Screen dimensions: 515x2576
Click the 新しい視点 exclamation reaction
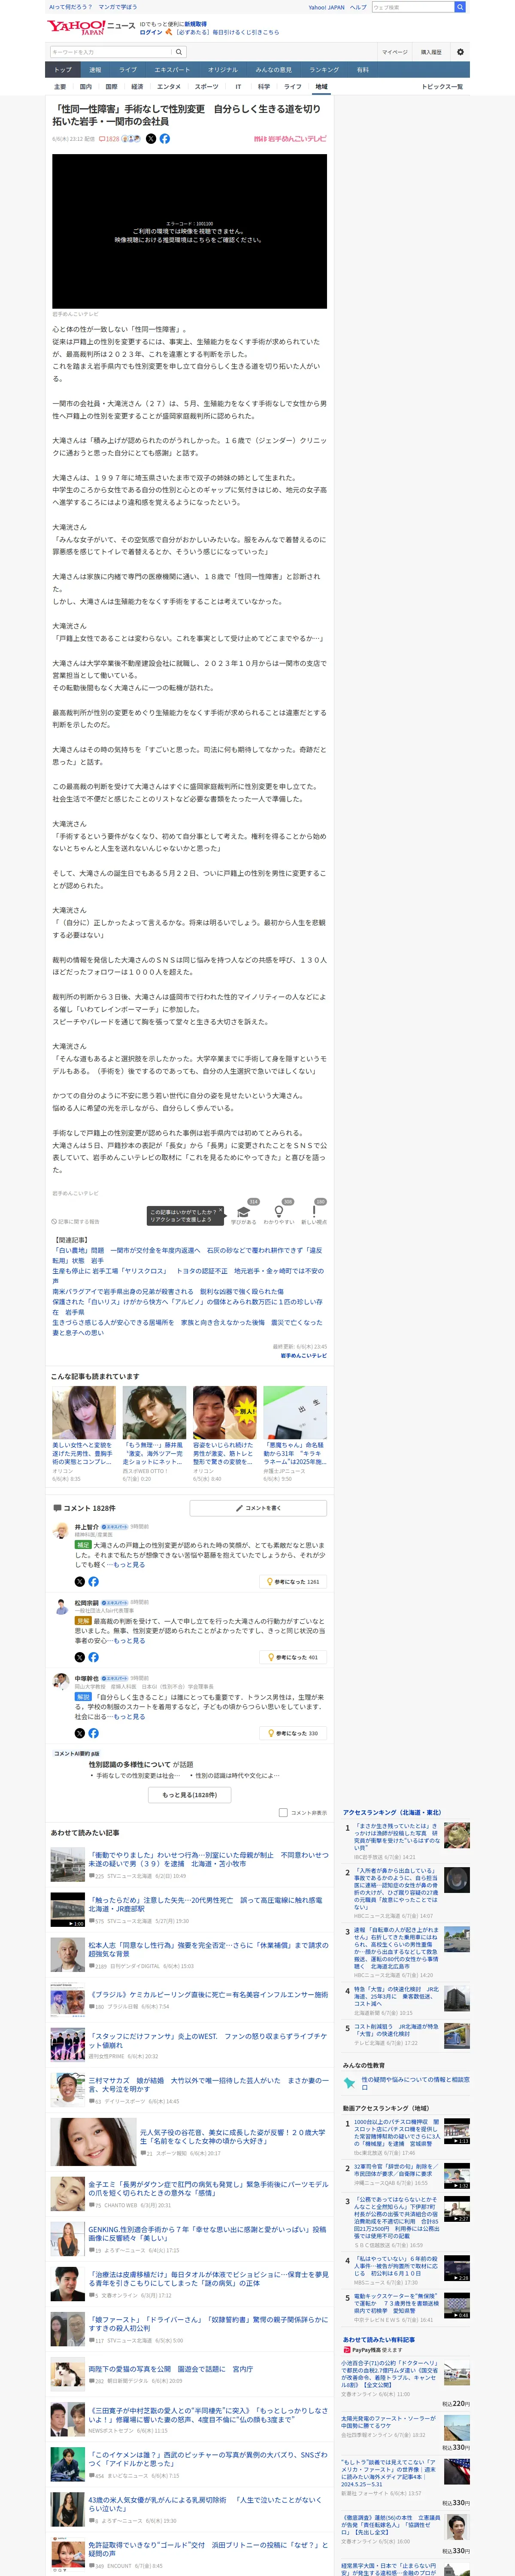314,1212
